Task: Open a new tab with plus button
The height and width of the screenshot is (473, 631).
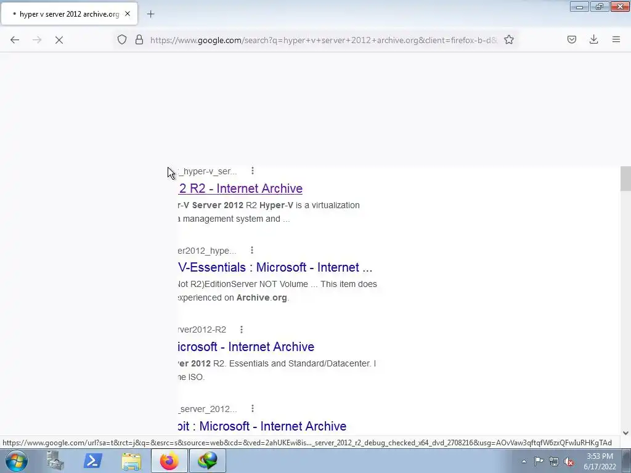Action: pos(150,14)
